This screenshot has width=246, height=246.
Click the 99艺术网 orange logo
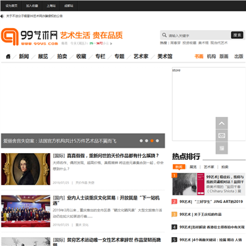[x=29, y=37]
